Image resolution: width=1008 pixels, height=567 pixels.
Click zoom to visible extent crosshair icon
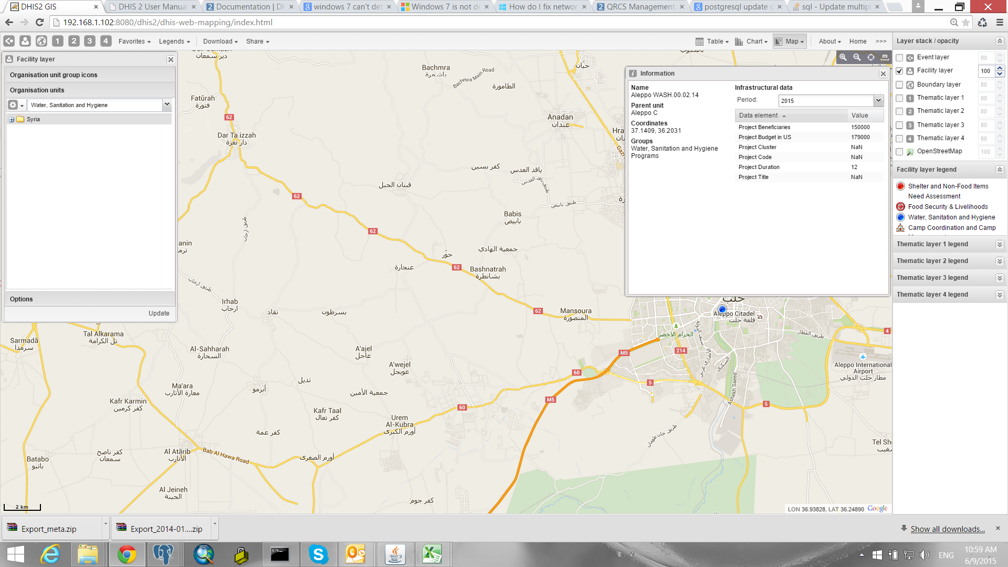[x=871, y=57]
